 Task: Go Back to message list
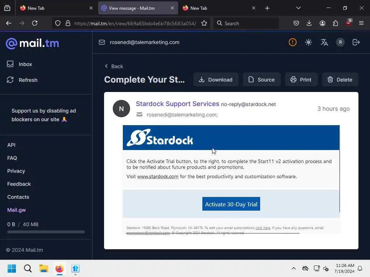tap(114, 66)
